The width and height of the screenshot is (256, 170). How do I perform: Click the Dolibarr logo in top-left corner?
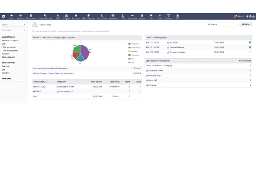(3, 17)
